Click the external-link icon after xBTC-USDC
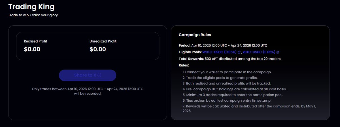340x127 pixels. pos(278,52)
